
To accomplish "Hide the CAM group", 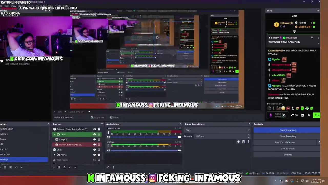I will pyautogui.click(x=95, y=134).
